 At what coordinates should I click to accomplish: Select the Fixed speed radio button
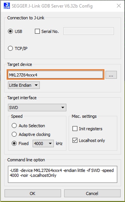[x=14, y=144]
